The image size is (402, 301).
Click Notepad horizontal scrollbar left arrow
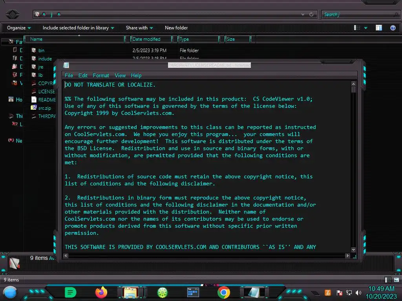(x=66, y=256)
